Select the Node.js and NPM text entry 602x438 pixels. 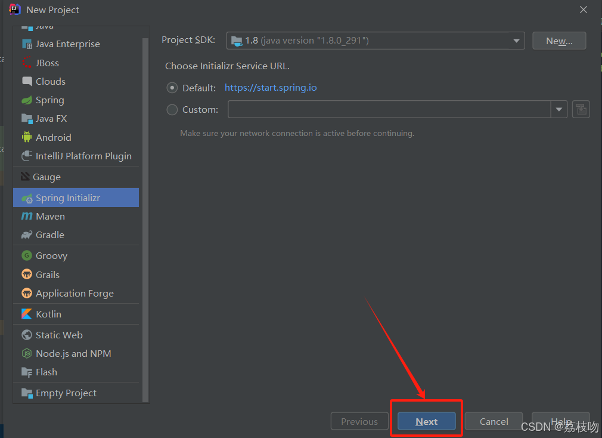pos(73,353)
